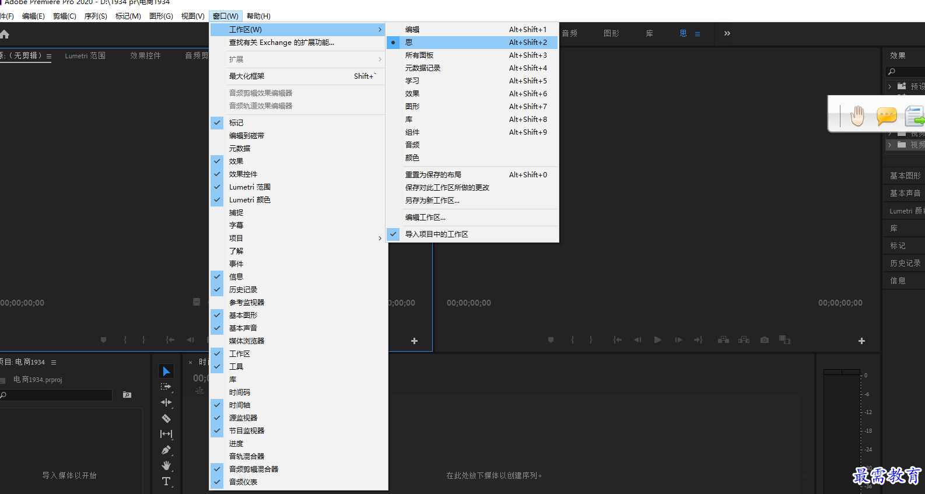
Task: Expand 项目 submenu in Window menu
Action: coord(299,239)
